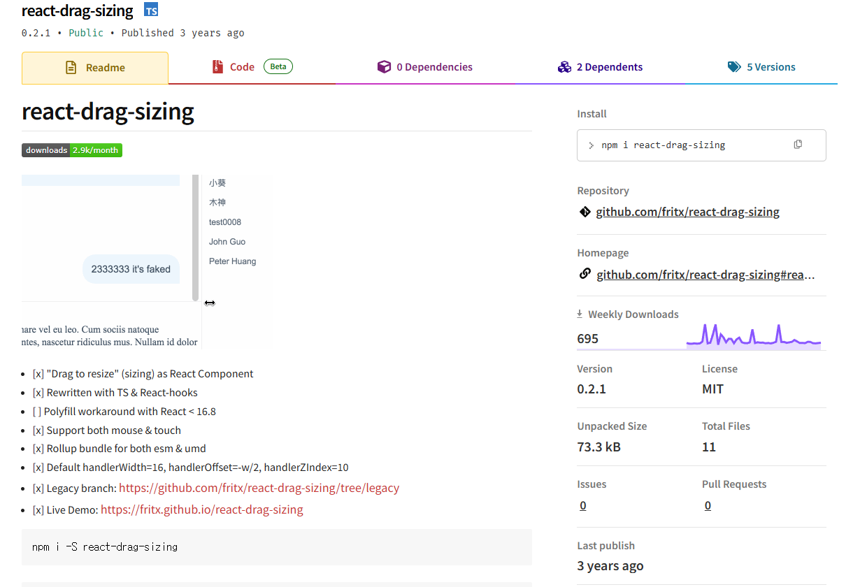Screen dimensions: 853x587
Task: Switch to the Code tab
Action: point(252,67)
